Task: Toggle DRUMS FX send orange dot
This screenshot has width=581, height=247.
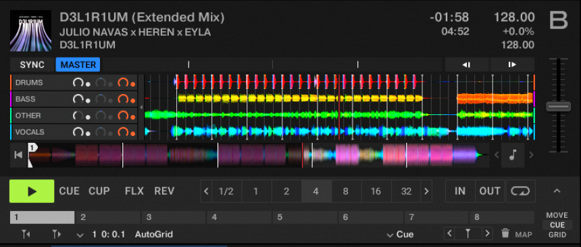Action: coord(133,85)
